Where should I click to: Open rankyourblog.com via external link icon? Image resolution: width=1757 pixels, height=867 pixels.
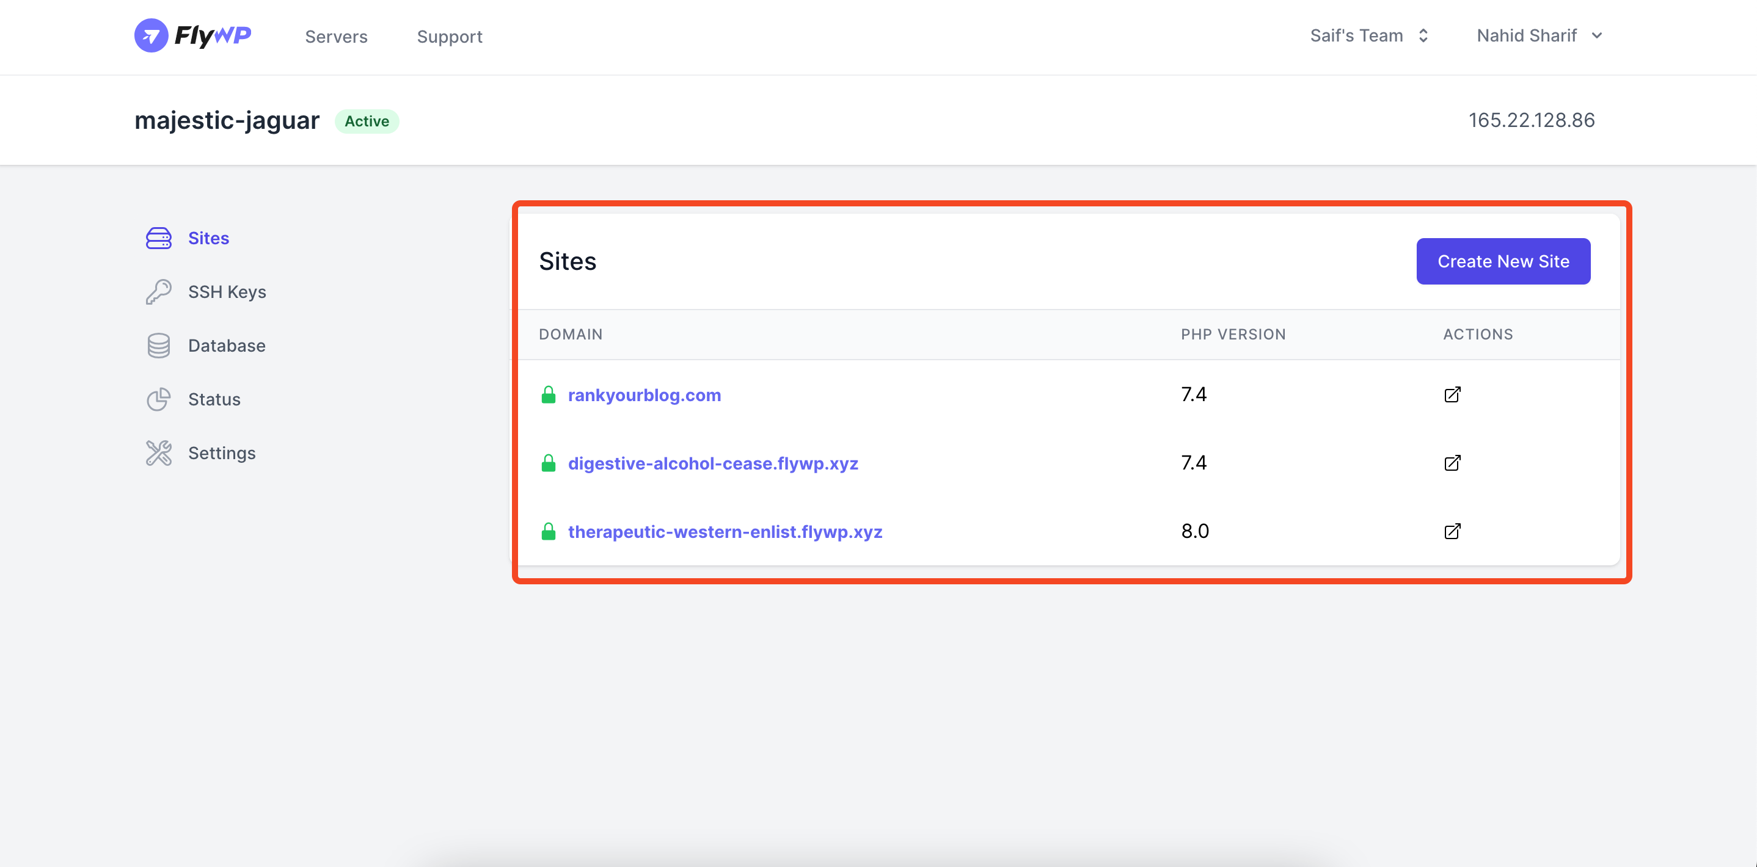pyautogui.click(x=1452, y=394)
